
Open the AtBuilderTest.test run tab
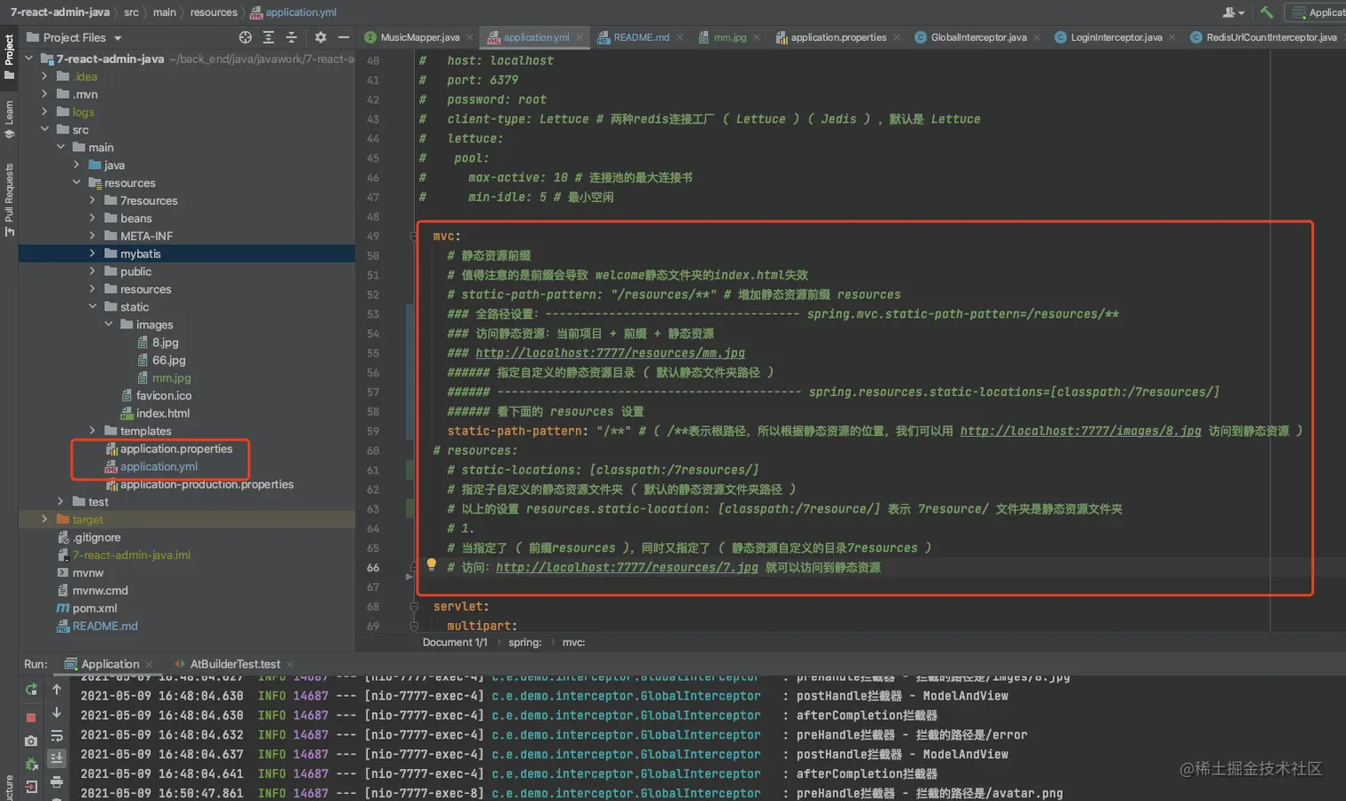pyautogui.click(x=227, y=664)
